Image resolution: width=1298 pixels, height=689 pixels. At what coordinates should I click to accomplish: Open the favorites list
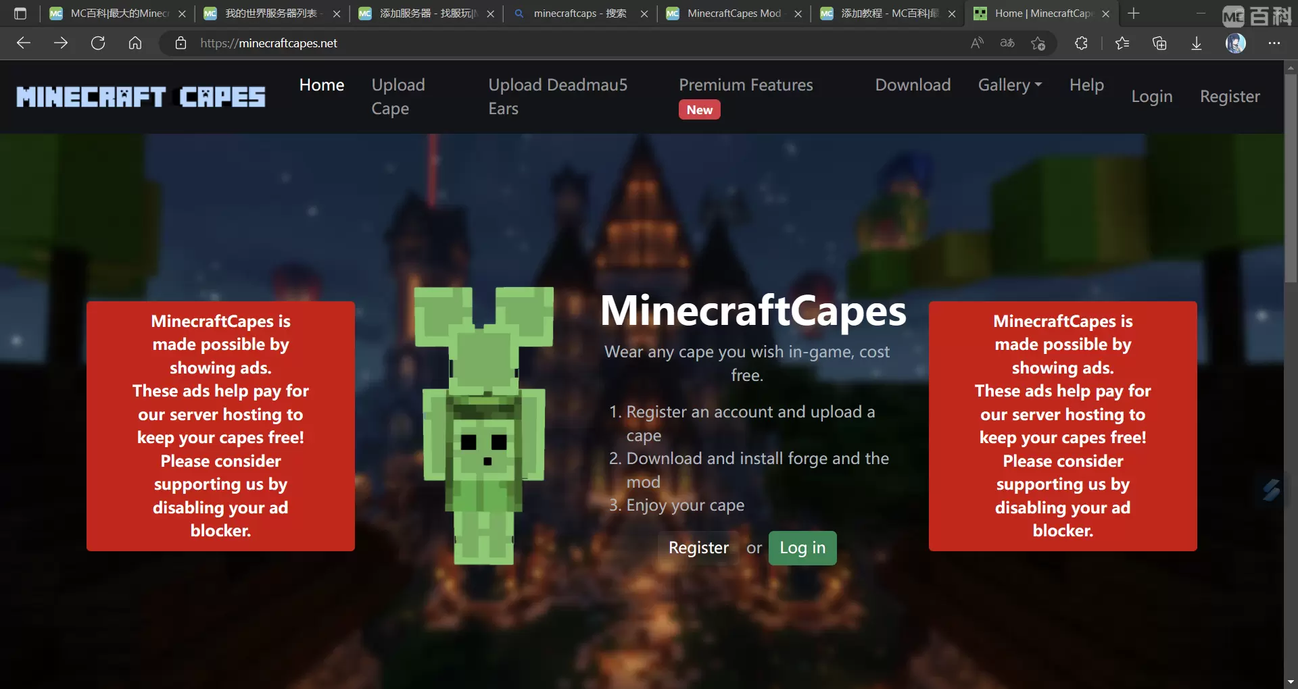[x=1122, y=43]
